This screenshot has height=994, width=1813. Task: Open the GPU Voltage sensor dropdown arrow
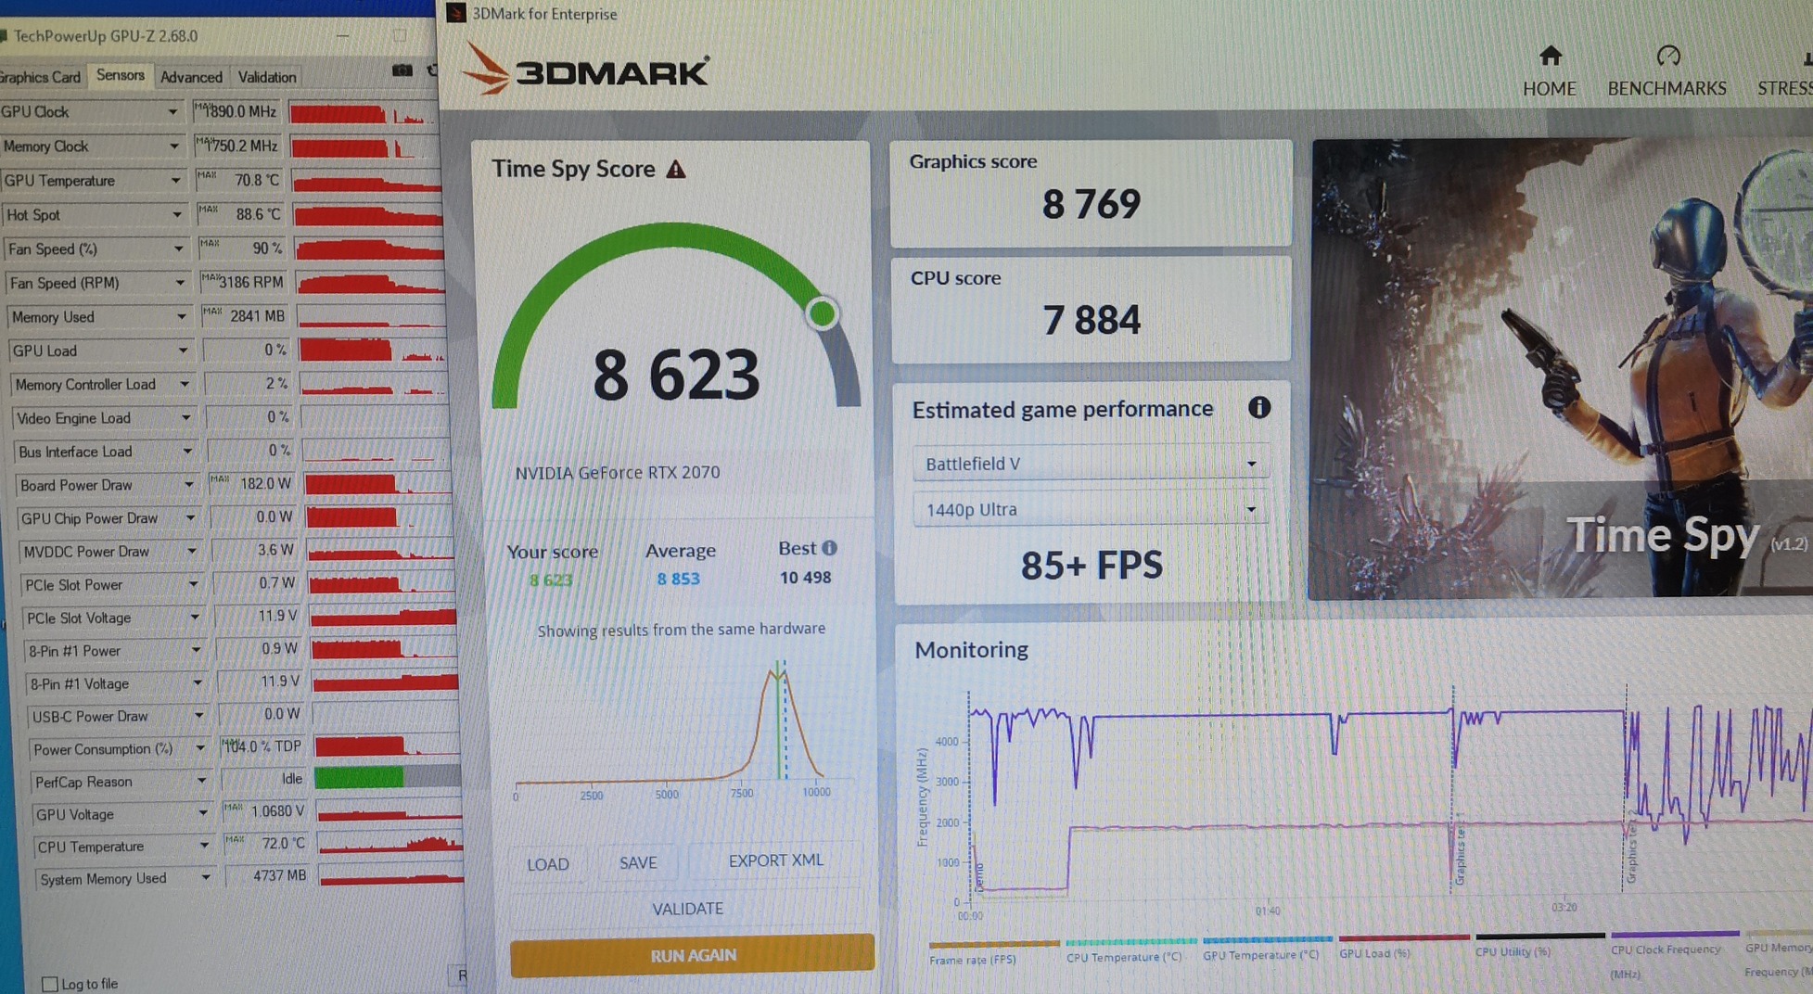[x=202, y=814]
